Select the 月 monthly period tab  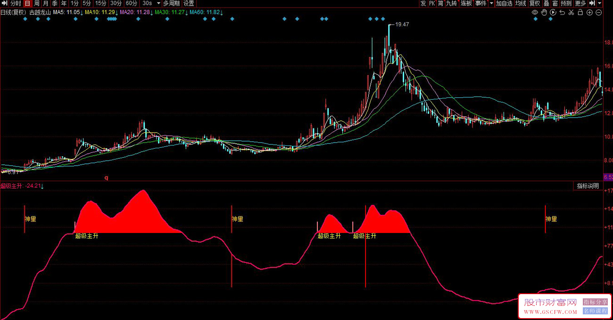click(45, 3)
